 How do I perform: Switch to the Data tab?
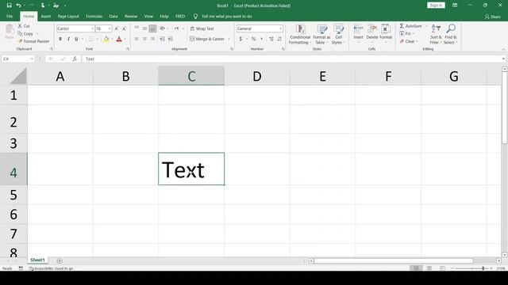[x=114, y=16]
